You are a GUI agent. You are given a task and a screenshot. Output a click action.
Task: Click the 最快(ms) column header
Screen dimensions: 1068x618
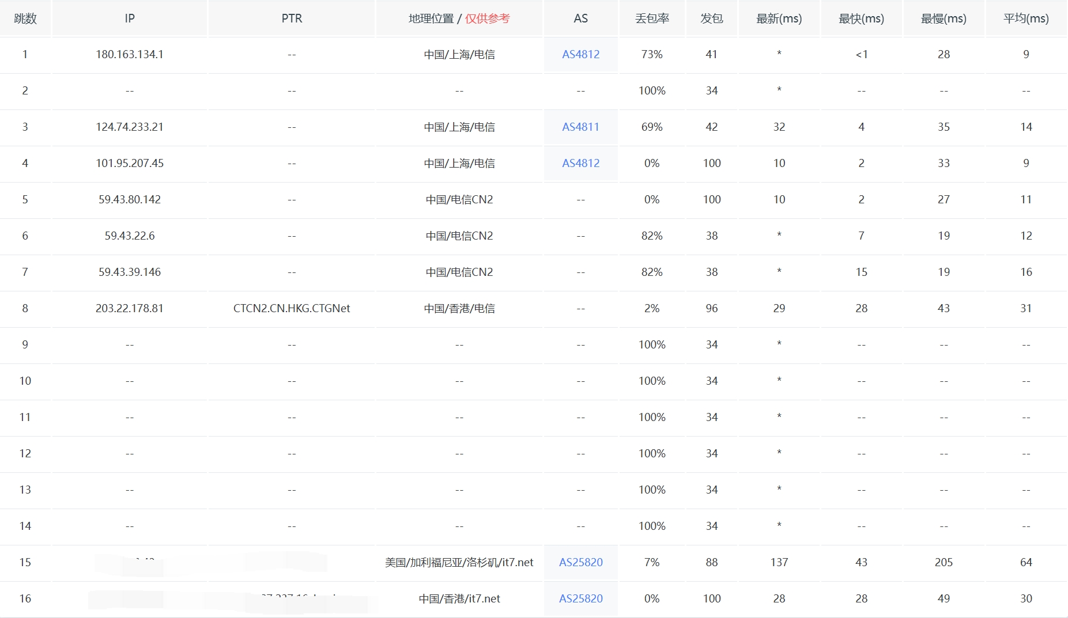(x=861, y=18)
